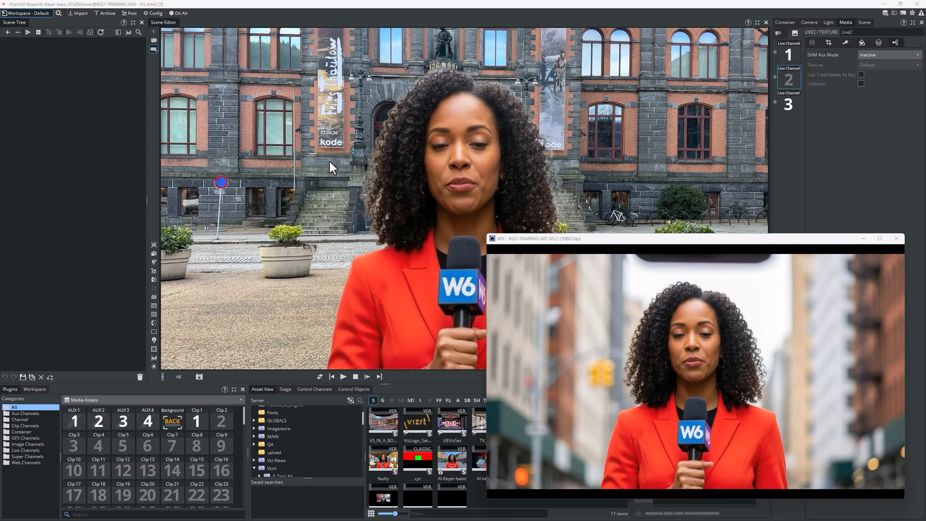The width and height of the screenshot is (926, 521).
Task: Click the server refresh-search icon in Asset View
Action: tap(350, 400)
